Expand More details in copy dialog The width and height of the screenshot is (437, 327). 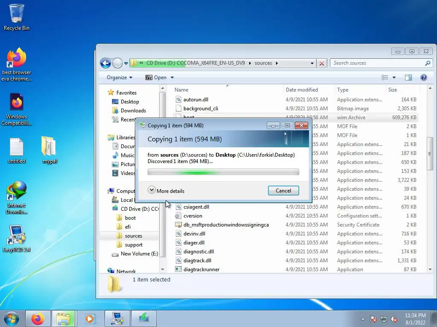[x=166, y=191]
